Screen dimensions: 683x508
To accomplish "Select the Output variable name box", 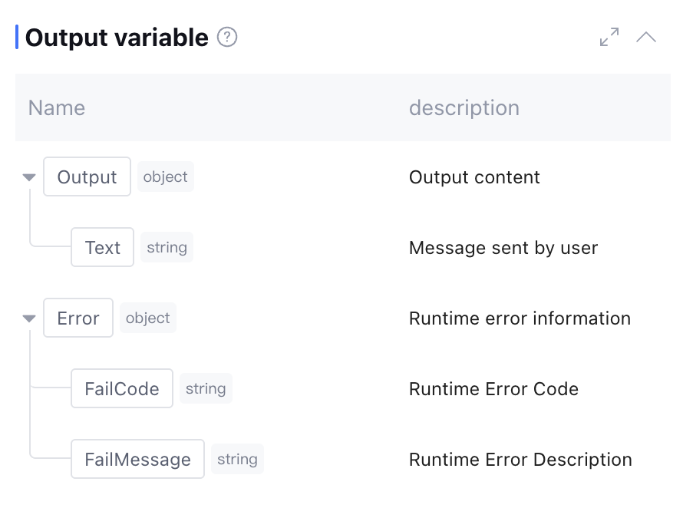I will tap(87, 177).
